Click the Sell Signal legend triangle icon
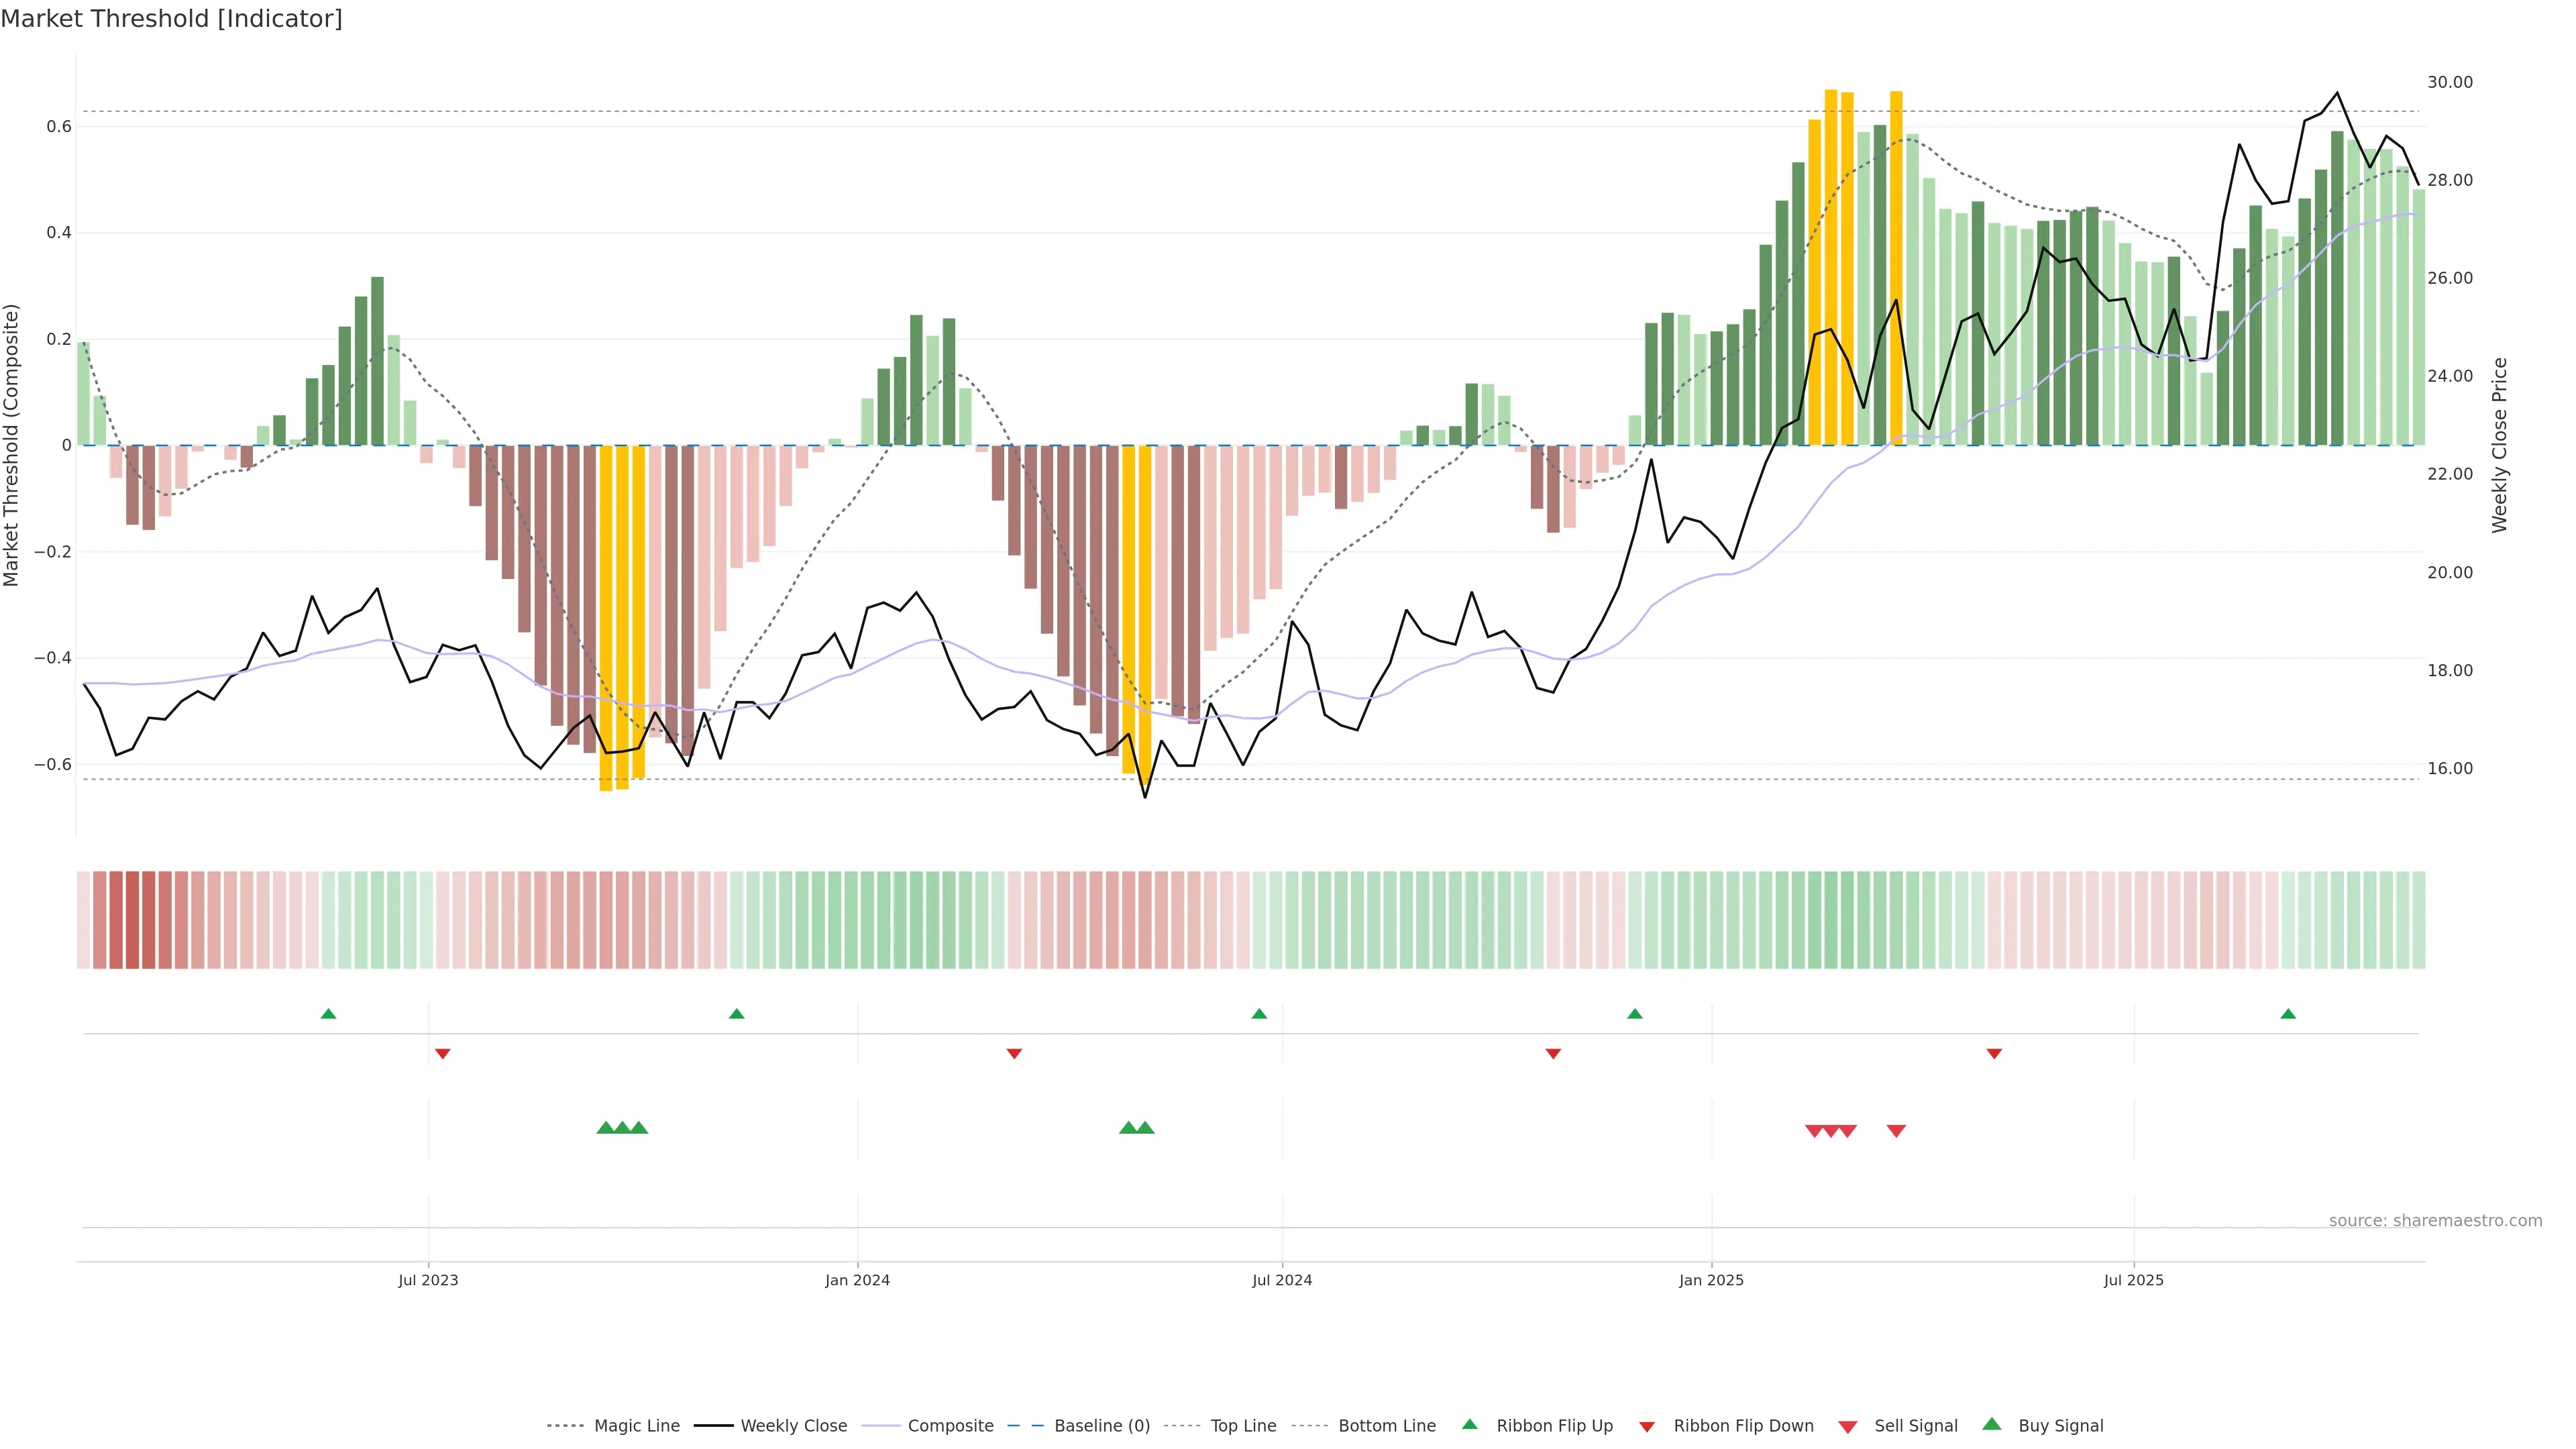 (1847, 1427)
